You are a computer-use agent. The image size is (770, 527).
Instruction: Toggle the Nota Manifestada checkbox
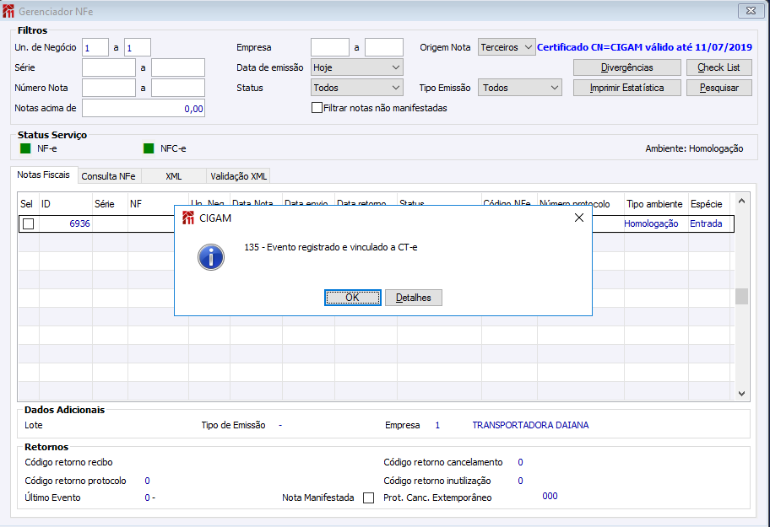click(368, 498)
